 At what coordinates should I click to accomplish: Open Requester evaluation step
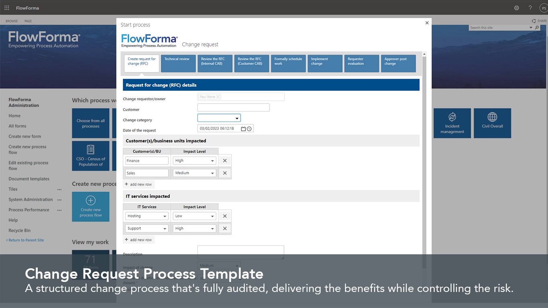tap(361, 63)
